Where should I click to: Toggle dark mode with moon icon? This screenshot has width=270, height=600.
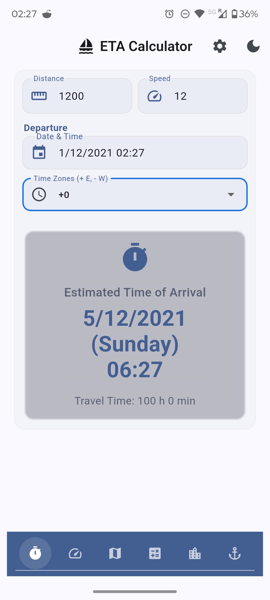click(x=253, y=46)
